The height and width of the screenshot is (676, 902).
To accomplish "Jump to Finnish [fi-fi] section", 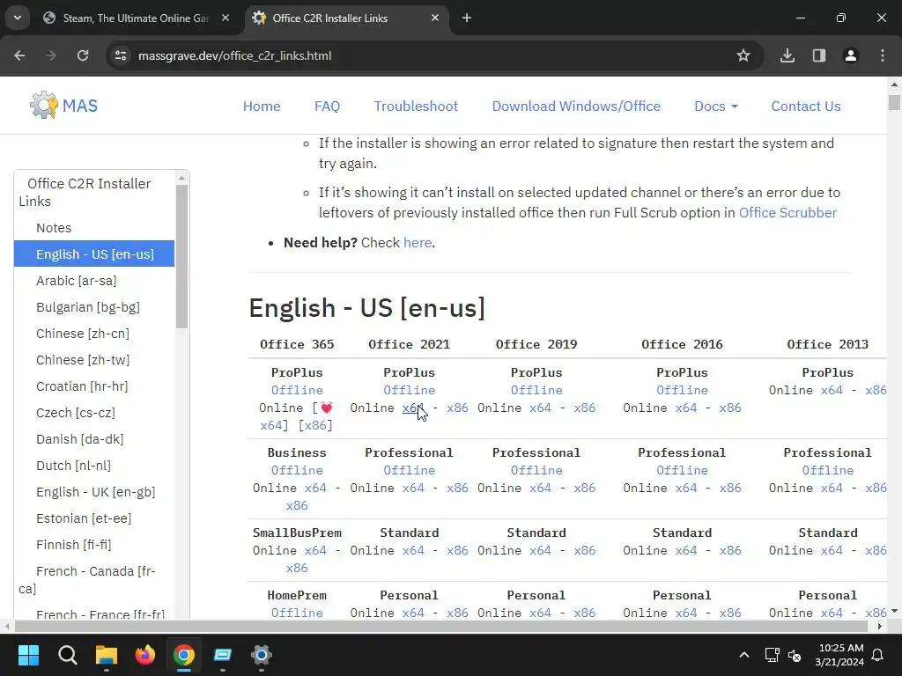I will (74, 545).
